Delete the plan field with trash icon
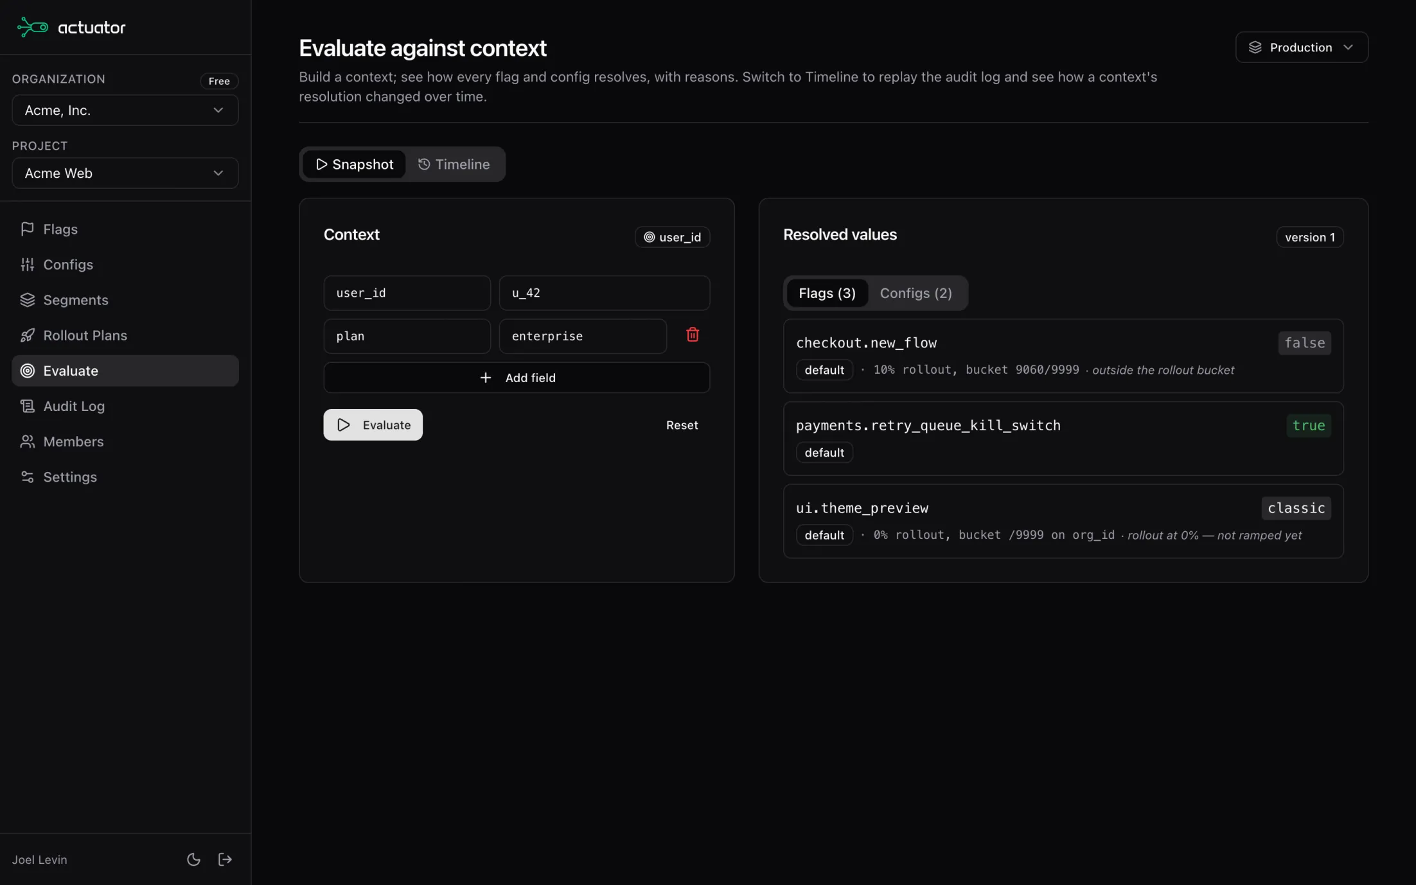 tap(693, 335)
